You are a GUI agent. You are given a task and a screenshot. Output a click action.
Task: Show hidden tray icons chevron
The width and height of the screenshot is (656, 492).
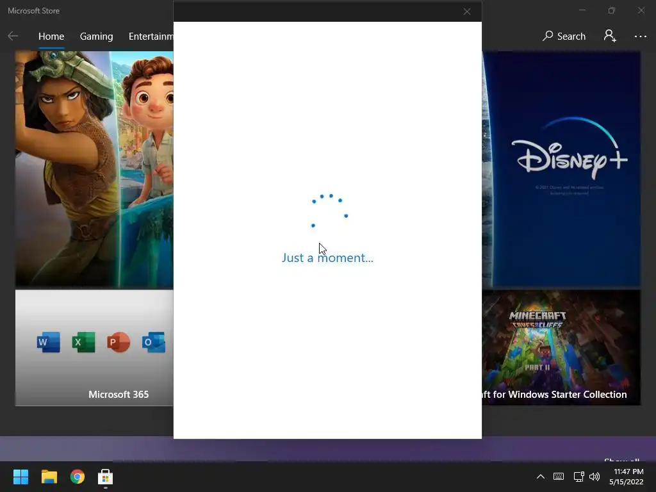coord(541,477)
